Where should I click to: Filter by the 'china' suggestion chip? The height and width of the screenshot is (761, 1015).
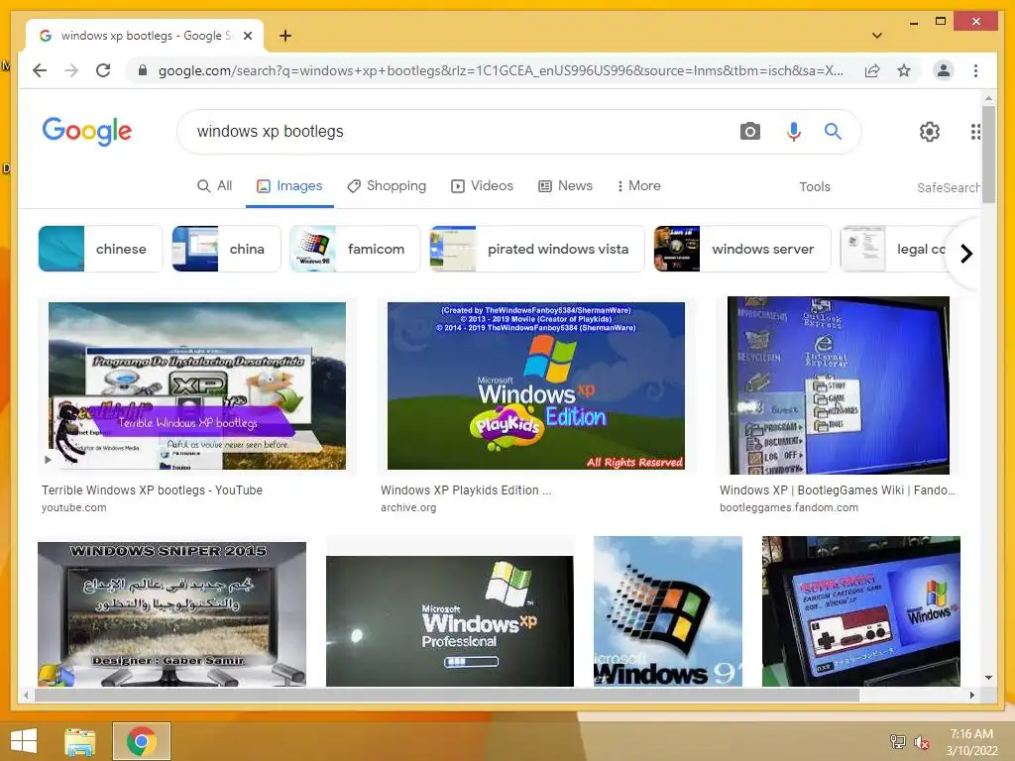tap(226, 249)
